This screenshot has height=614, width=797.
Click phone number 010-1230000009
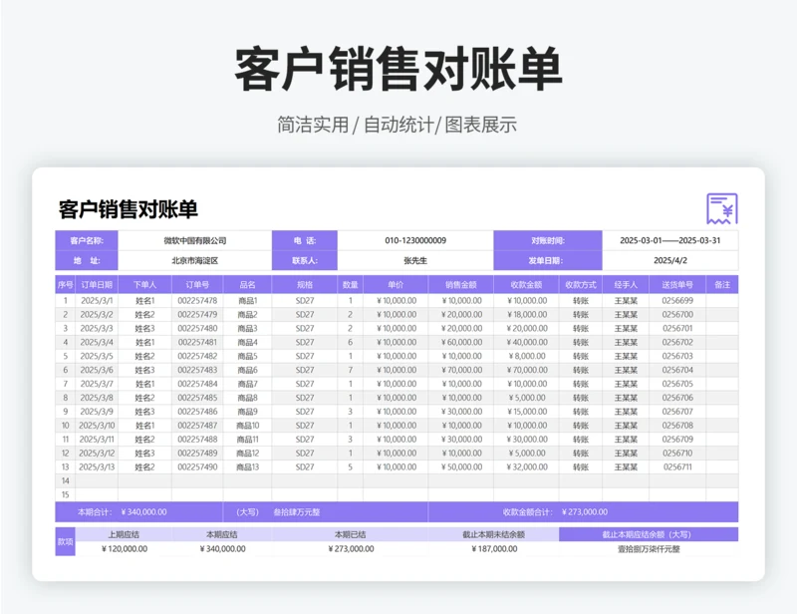tap(415, 240)
